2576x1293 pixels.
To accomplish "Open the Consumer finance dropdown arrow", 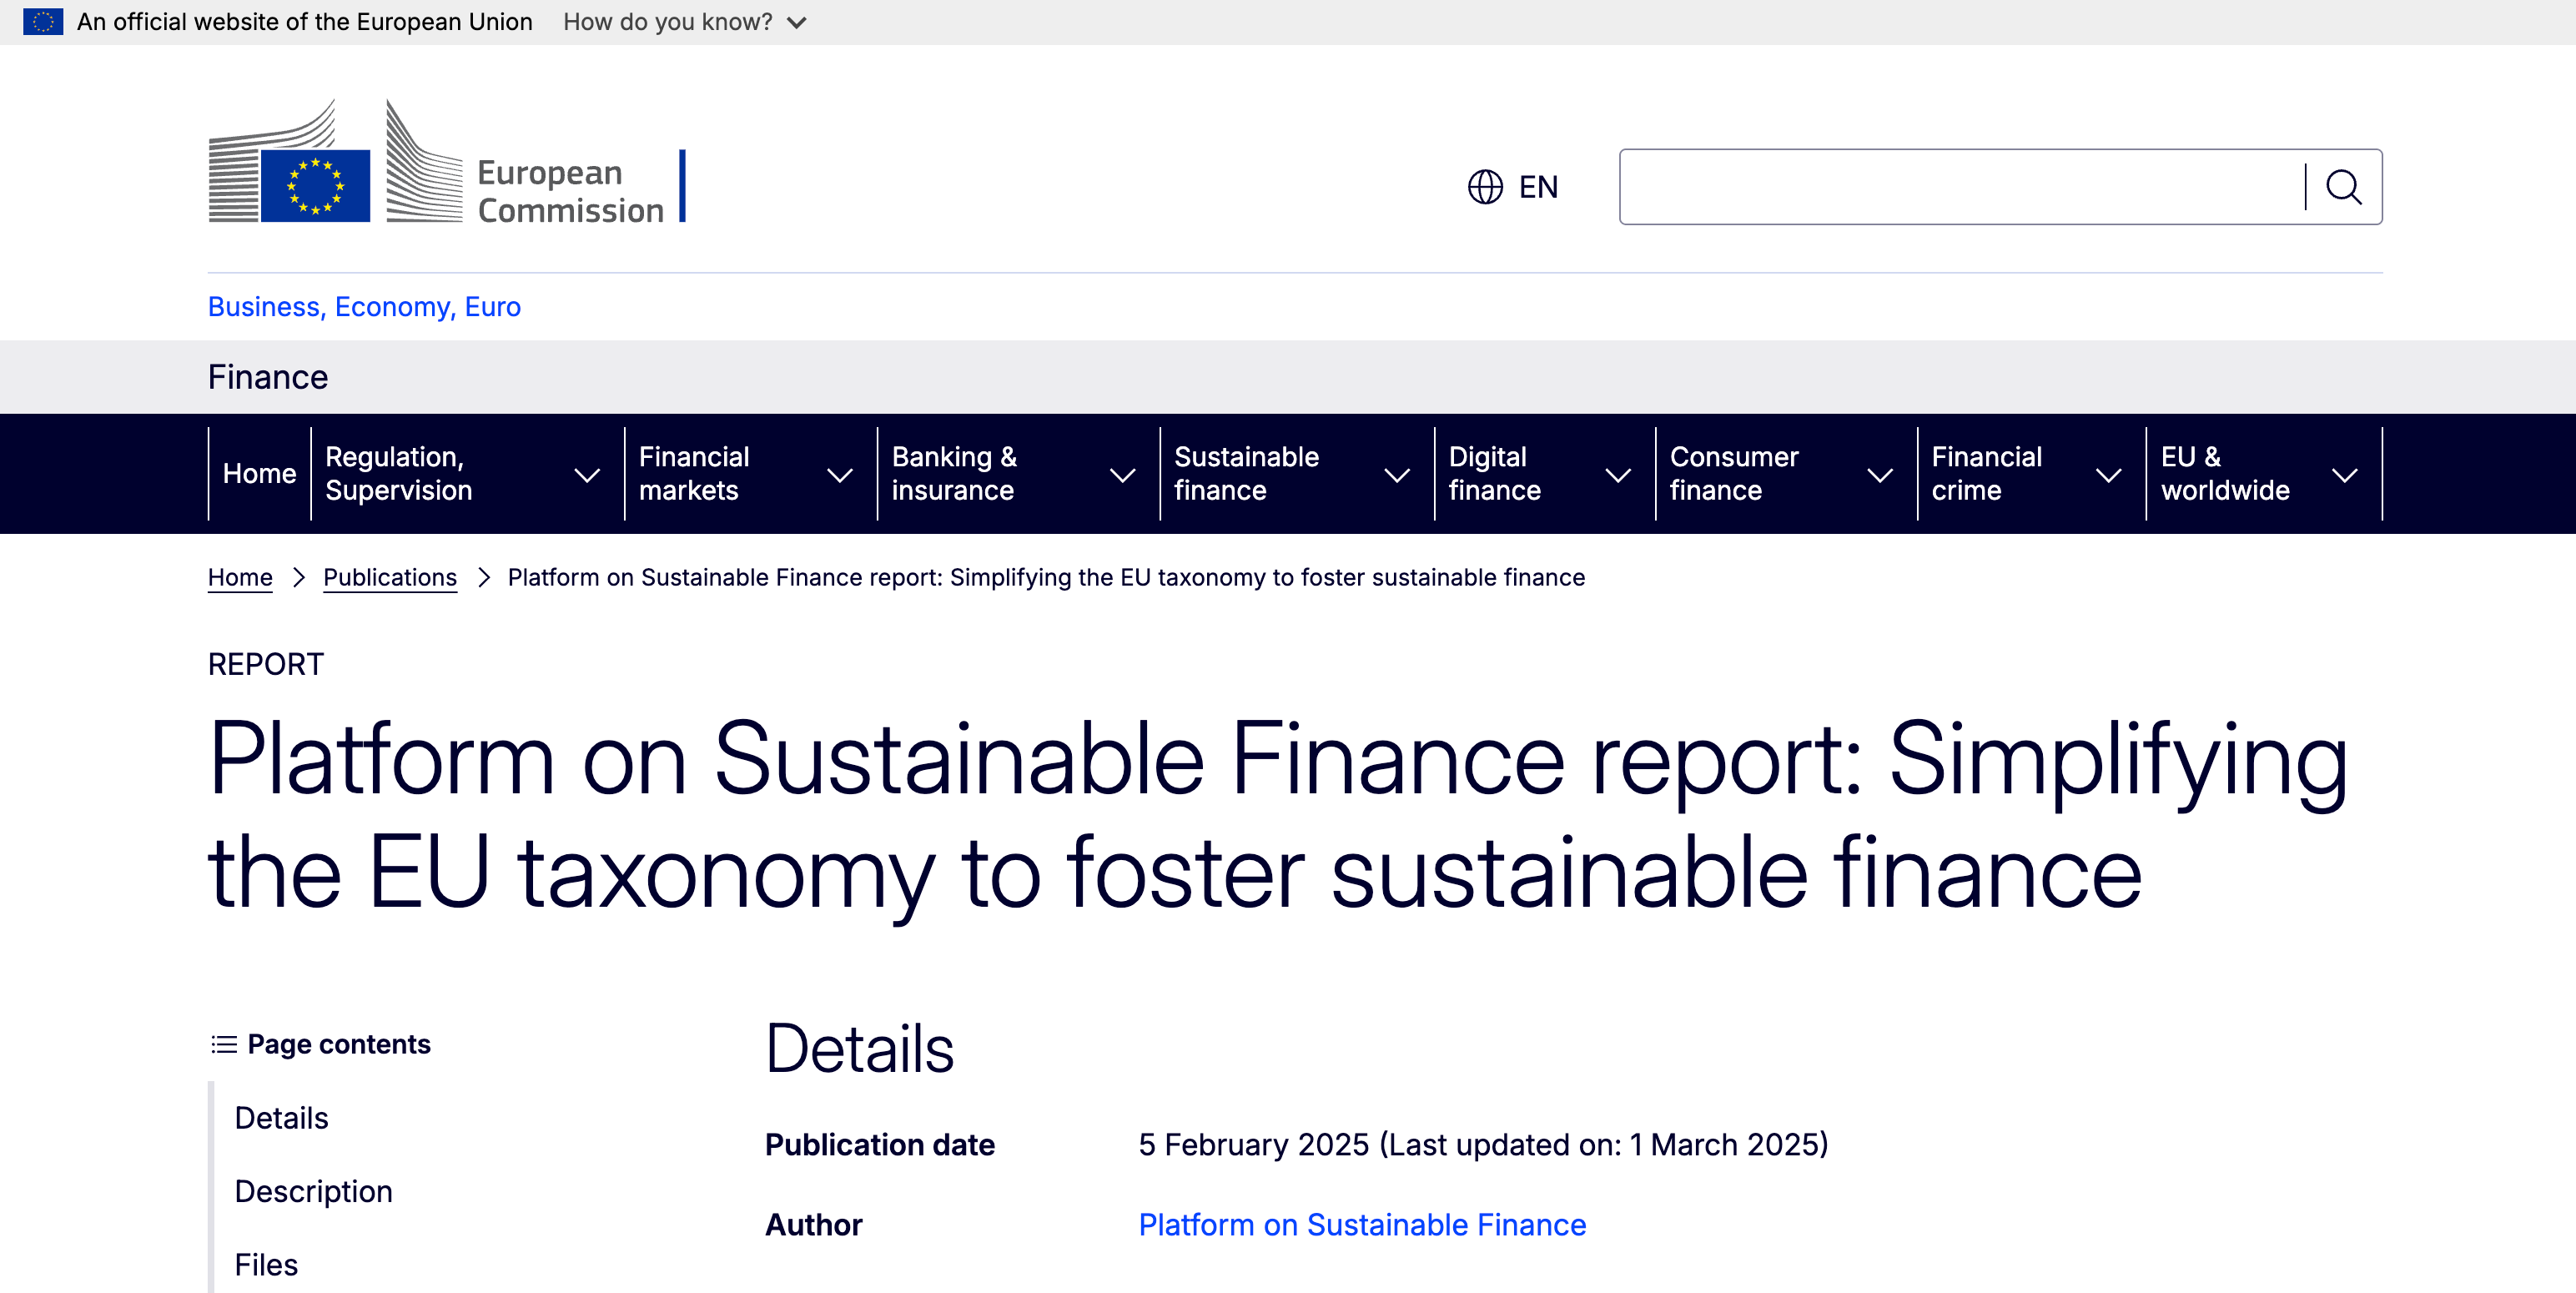I will (x=1880, y=475).
